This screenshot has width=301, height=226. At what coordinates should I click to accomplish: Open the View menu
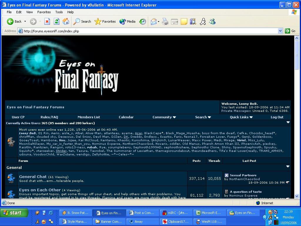(x=29, y=12)
